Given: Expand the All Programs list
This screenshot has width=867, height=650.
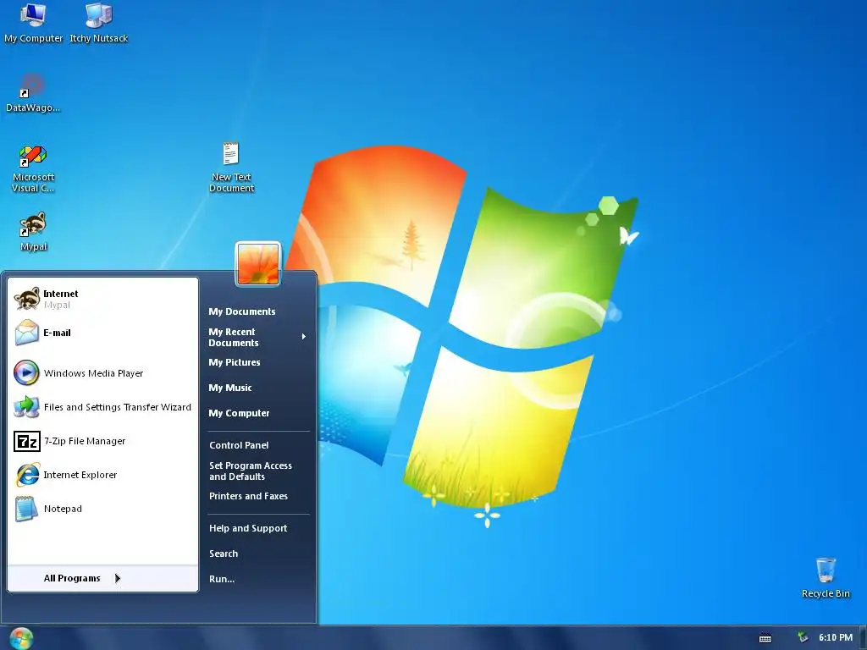Looking at the screenshot, I should (102, 578).
